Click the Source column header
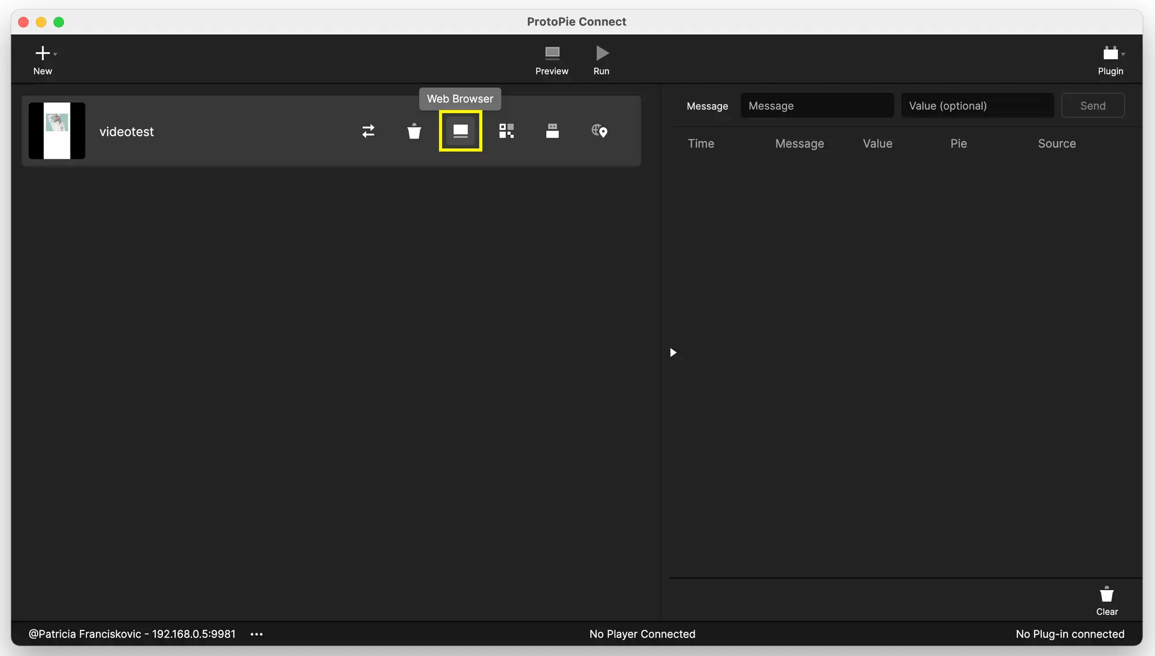 click(1056, 144)
